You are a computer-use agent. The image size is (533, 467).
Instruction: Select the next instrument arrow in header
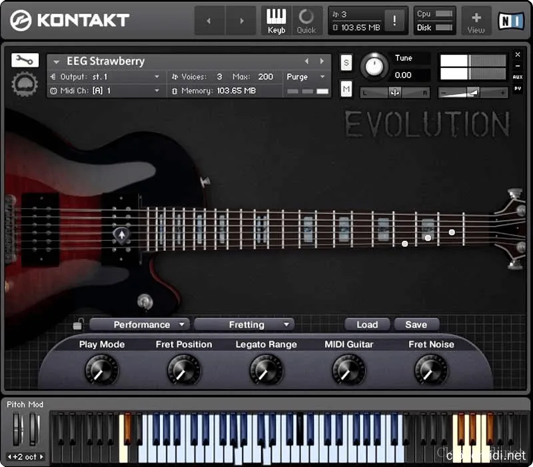[322, 61]
